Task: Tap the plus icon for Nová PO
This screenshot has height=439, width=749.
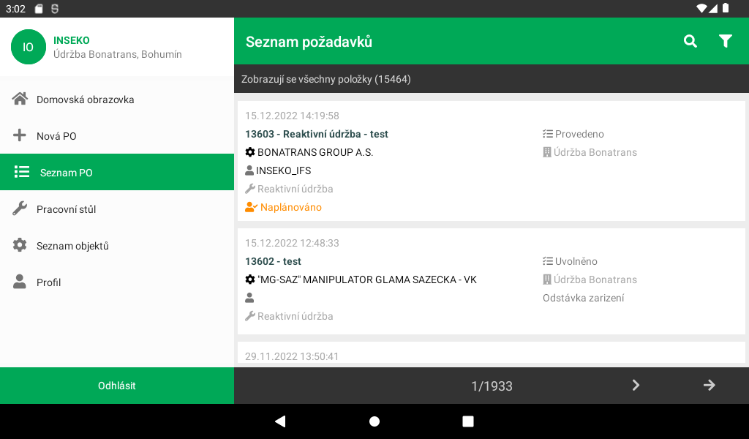Action: pyautogui.click(x=20, y=135)
